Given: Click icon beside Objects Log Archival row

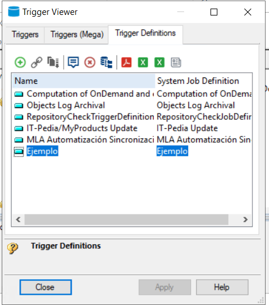Looking at the screenshot, I should (x=19, y=105).
